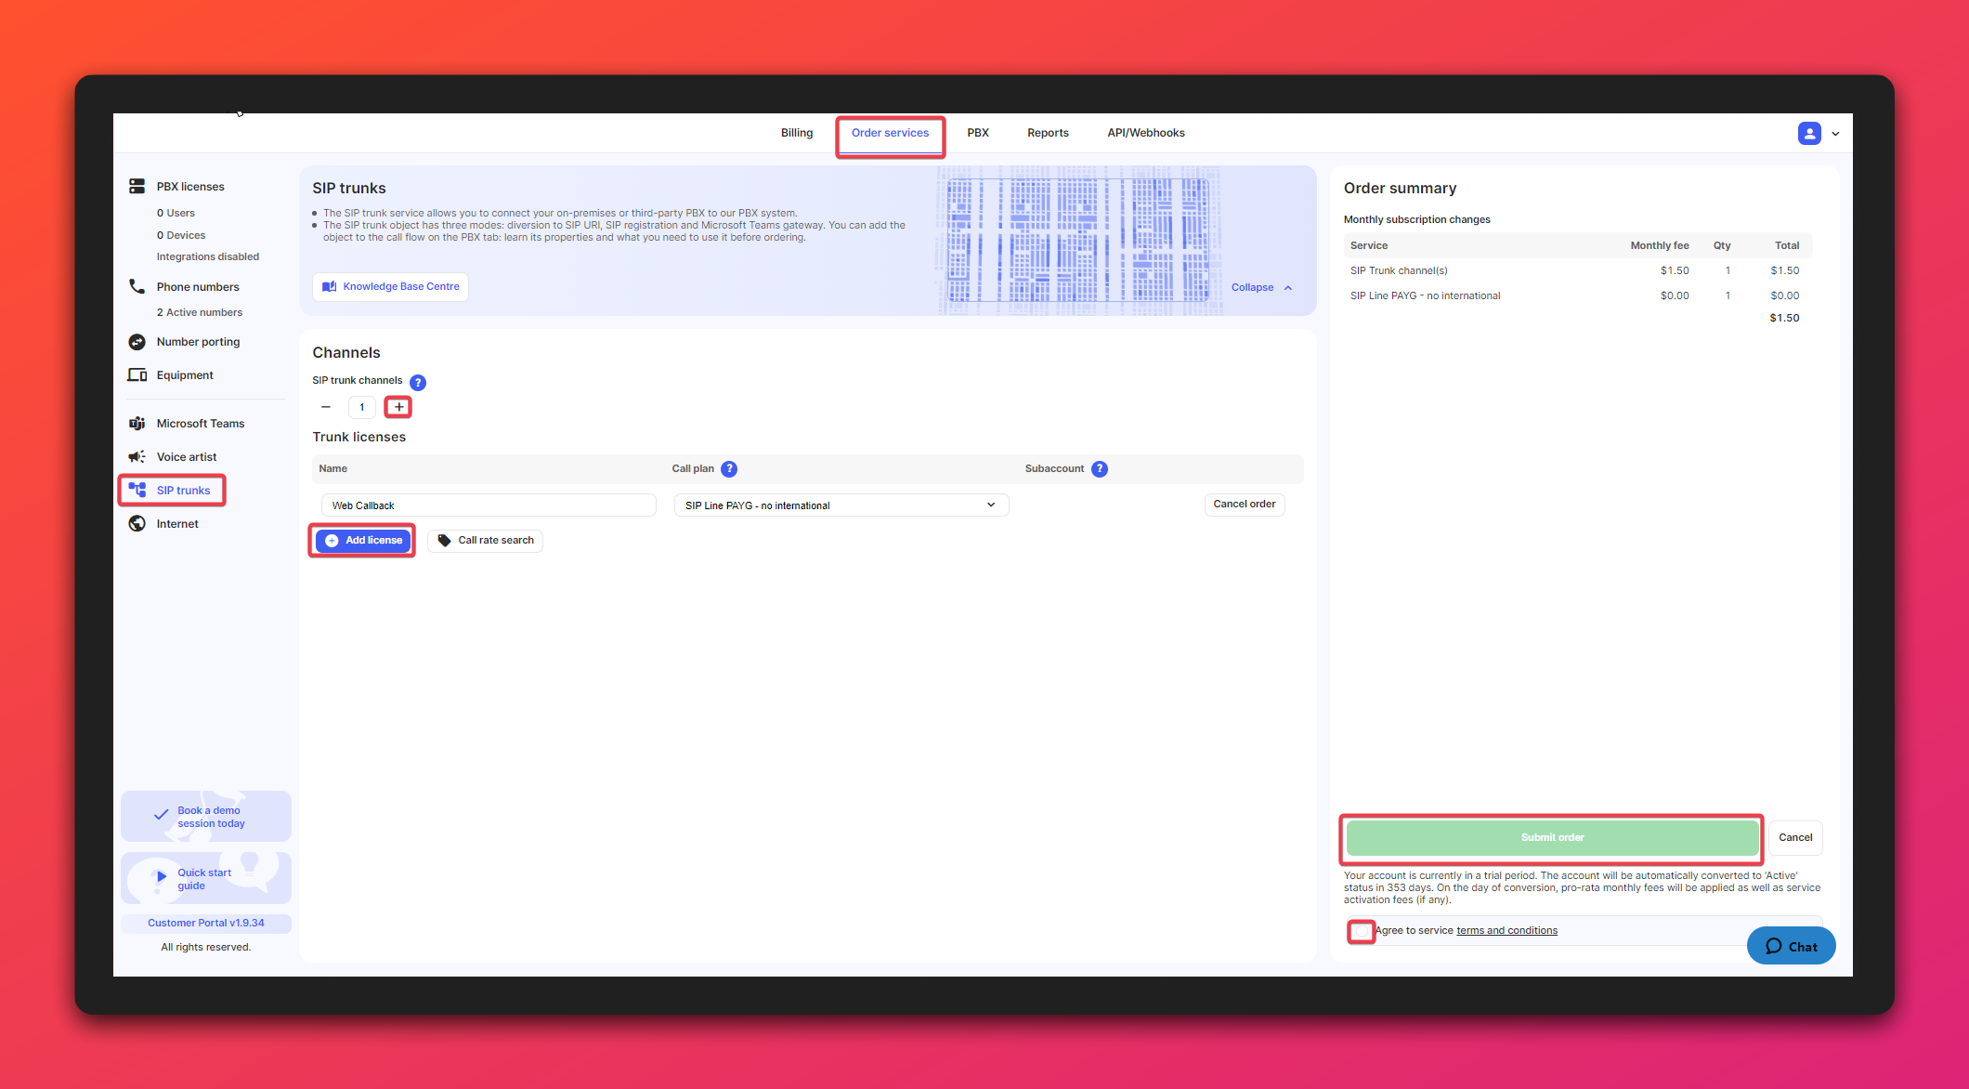Open the terms and conditions link
Viewport: 1969px width, 1089px height.
pyautogui.click(x=1506, y=931)
